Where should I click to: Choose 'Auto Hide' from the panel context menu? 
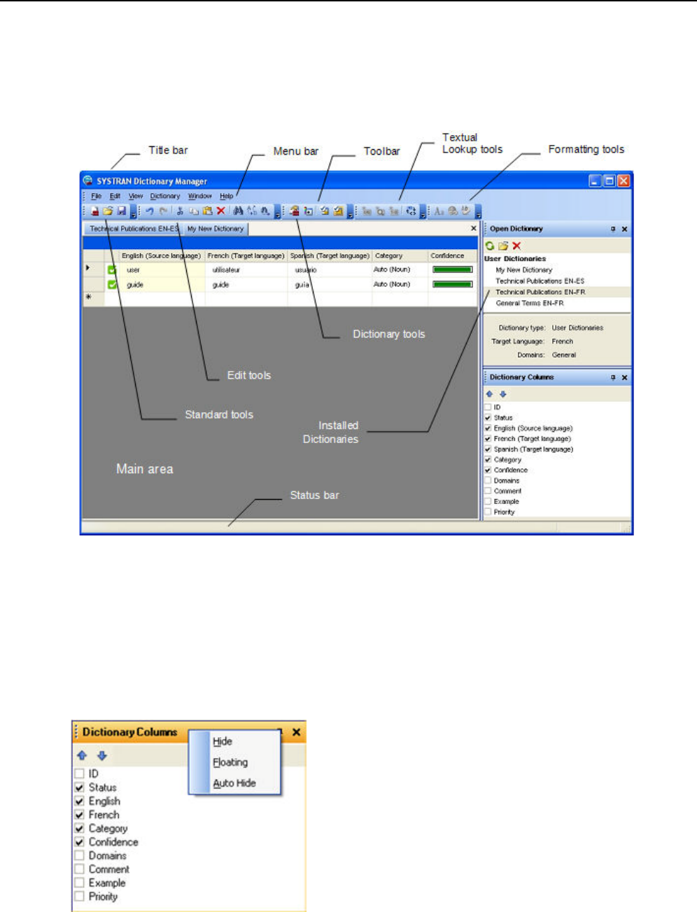[234, 783]
